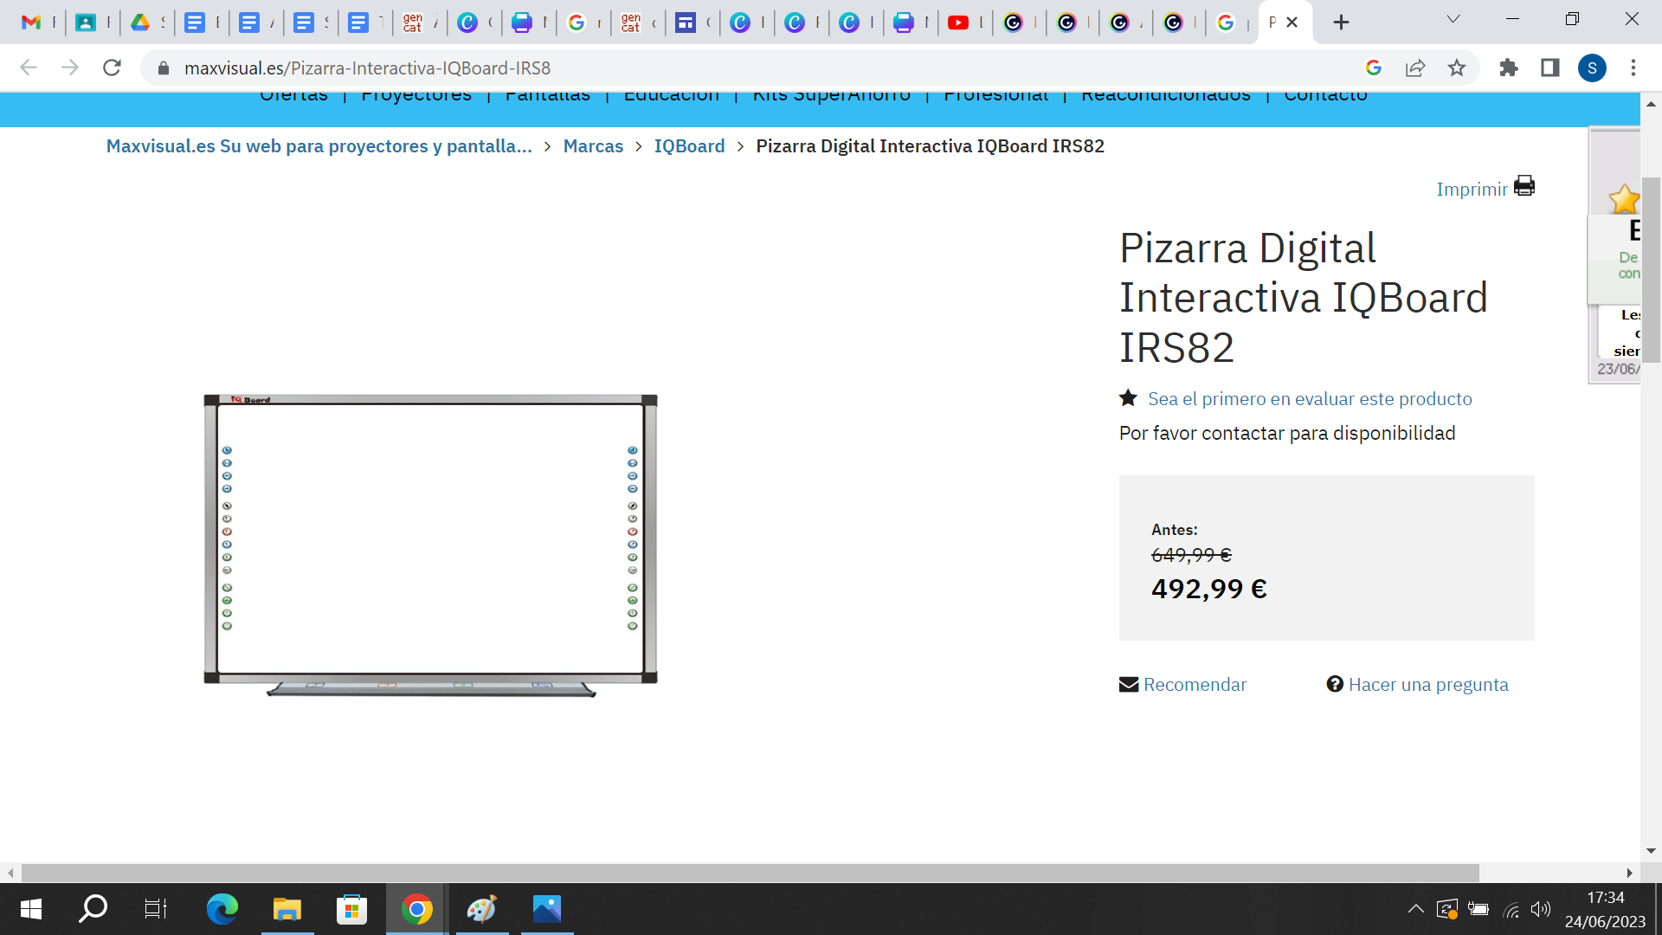This screenshot has height=935, width=1662.
Task: Toggle the bookmark star for this page
Action: pyautogui.click(x=1458, y=67)
